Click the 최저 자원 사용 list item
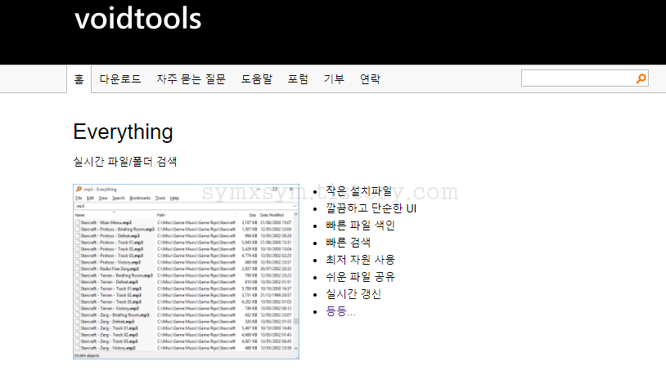The height and width of the screenshot is (384, 666). [360, 260]
